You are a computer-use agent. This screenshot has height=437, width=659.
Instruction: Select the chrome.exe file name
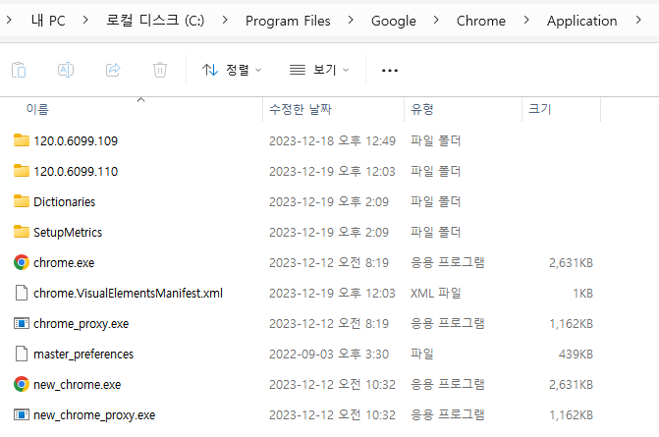click(x=64, y=263)
